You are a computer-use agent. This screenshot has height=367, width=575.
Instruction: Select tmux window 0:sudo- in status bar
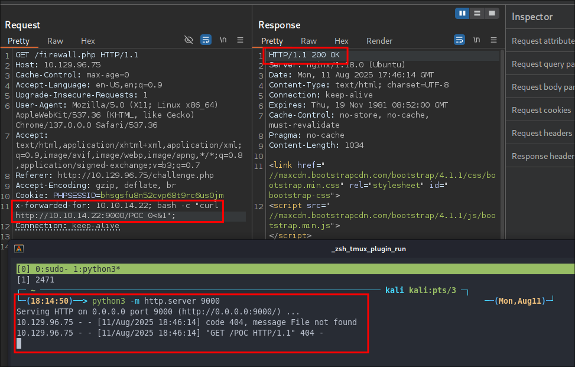point(51,269)
